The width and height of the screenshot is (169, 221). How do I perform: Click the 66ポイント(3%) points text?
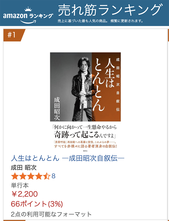pyautogui.click(x=37, y=204)
